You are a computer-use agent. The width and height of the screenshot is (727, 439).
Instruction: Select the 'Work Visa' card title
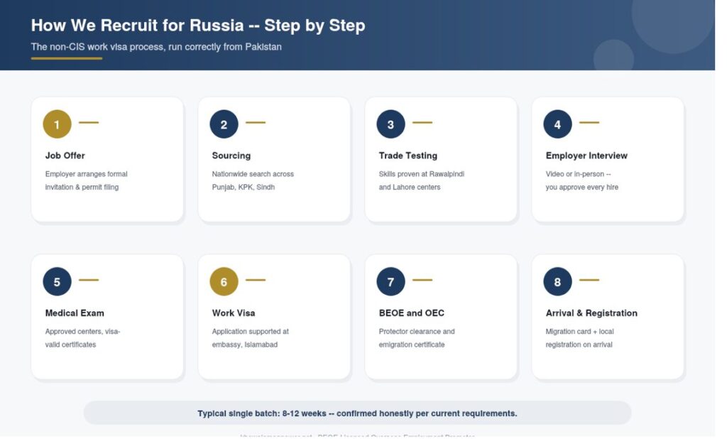[234, 313]
